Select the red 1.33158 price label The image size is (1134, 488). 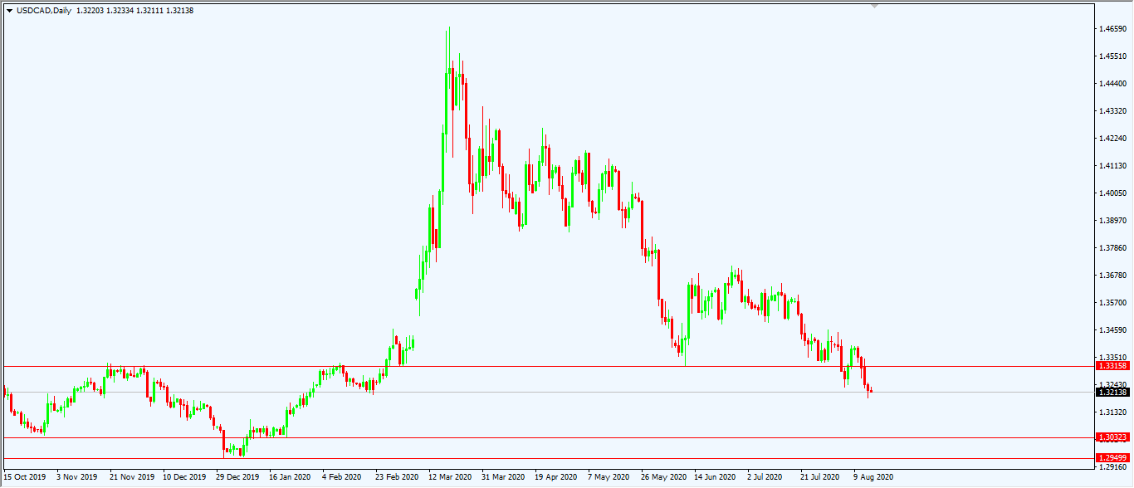coord(1112,366)
